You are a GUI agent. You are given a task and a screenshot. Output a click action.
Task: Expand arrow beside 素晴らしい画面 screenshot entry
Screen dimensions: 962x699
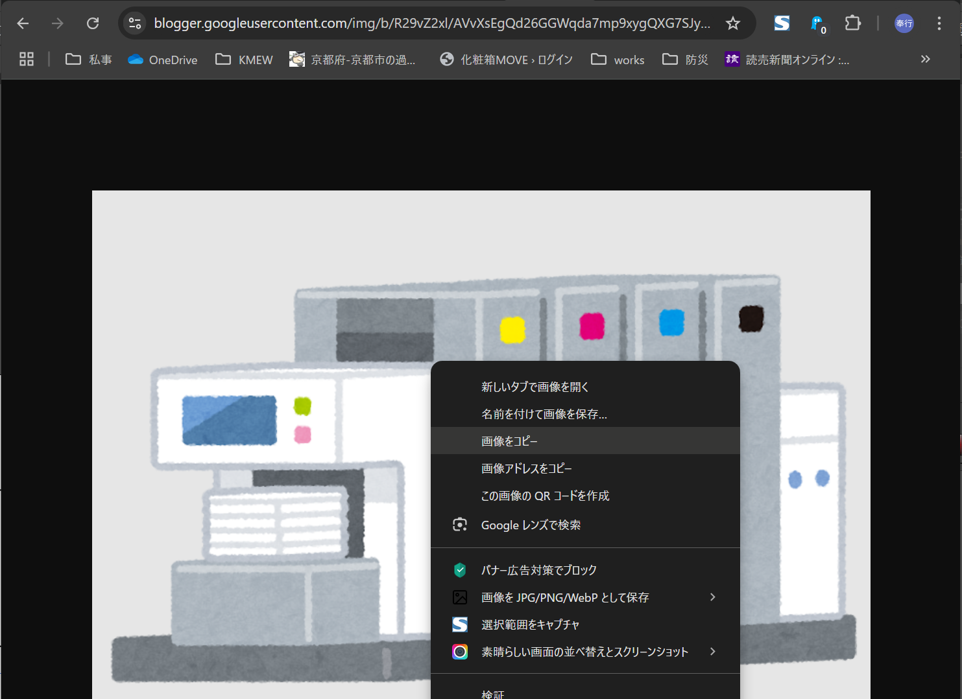713,652
